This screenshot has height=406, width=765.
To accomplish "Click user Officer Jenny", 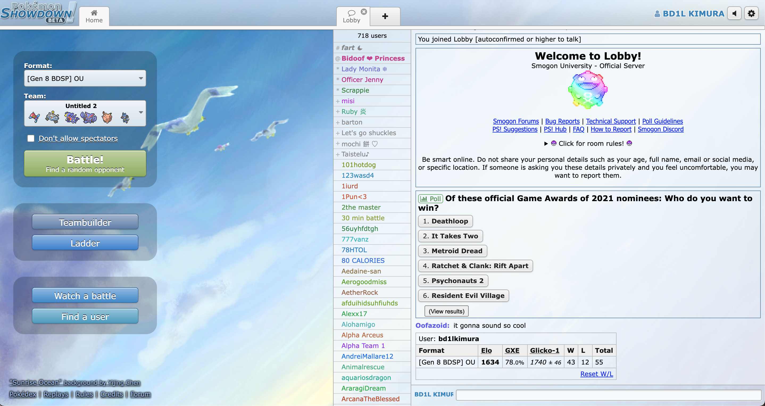I will [372, 80].
